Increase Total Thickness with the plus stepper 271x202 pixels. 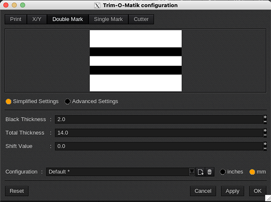[x=265, y=131]
